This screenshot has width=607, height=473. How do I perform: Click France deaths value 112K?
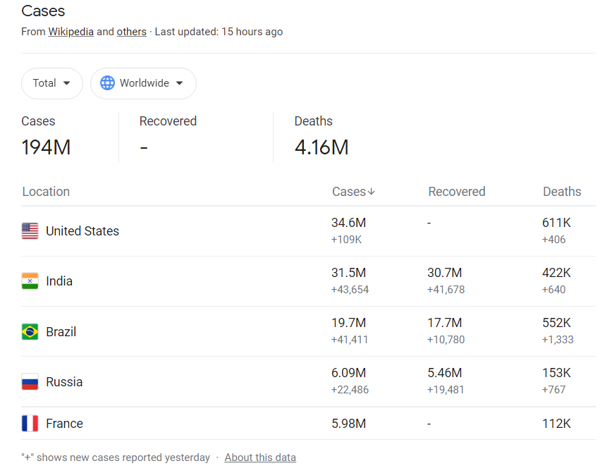[x=556, y=424]
